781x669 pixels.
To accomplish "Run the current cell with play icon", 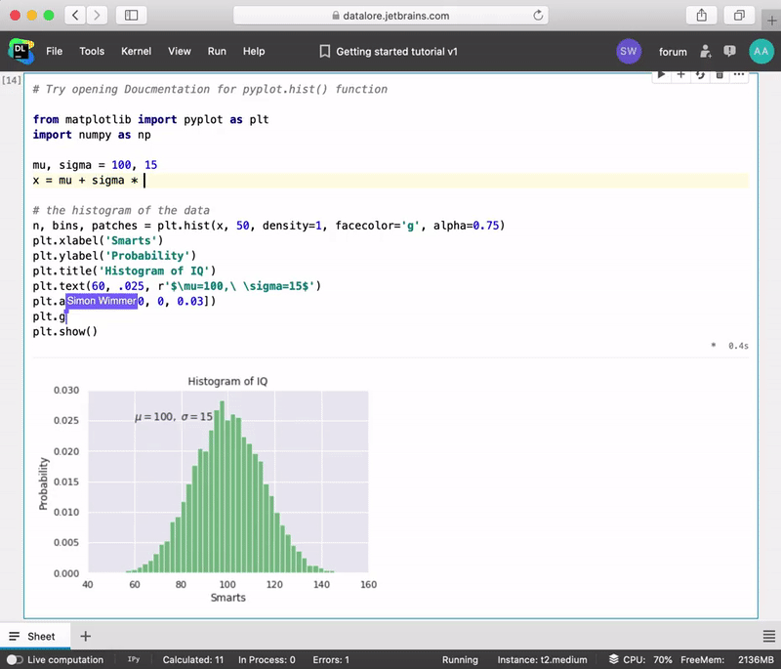I will [x=662, y=75].
